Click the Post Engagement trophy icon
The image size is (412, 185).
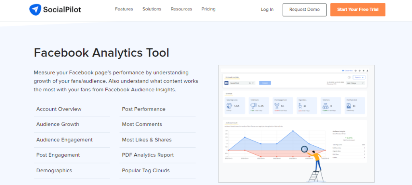coord(276,106)
